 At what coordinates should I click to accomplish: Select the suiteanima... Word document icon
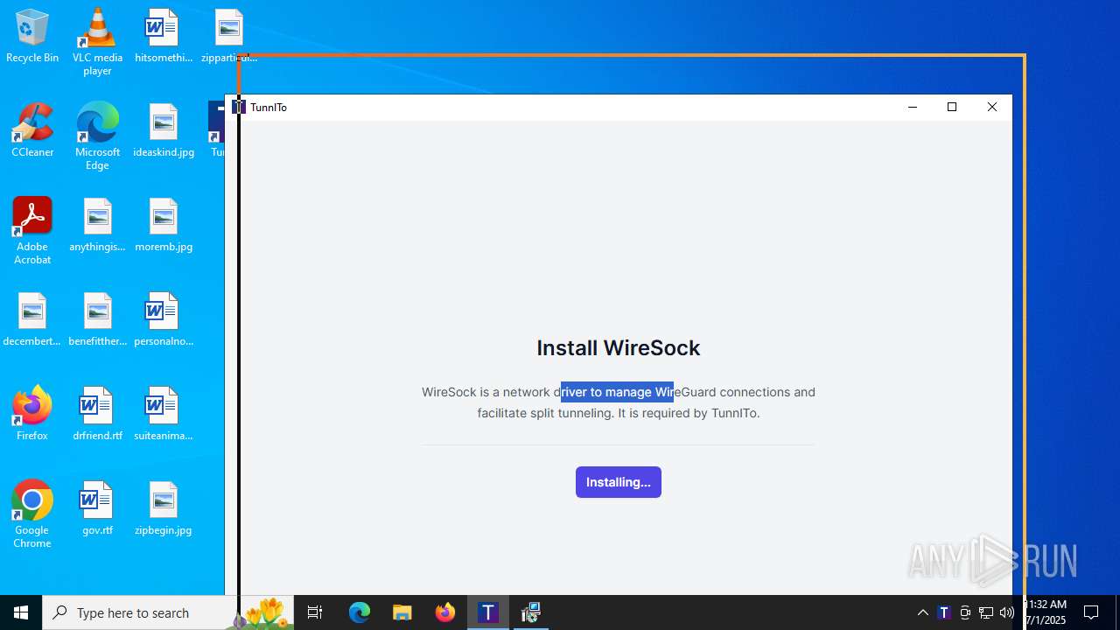[163, 414]
